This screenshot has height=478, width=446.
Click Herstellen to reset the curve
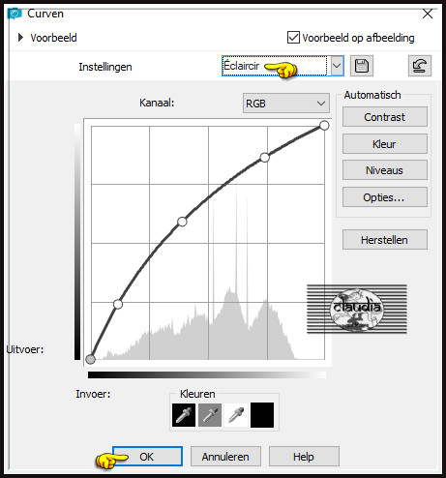385,240
